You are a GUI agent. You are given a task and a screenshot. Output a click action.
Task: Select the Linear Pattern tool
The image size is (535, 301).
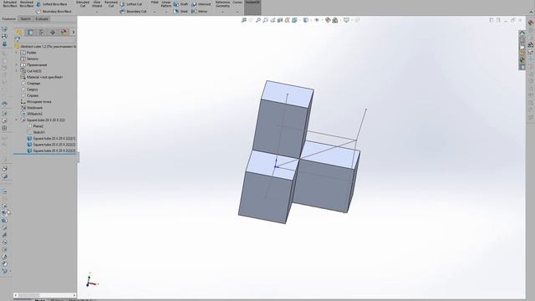(166, 3)
